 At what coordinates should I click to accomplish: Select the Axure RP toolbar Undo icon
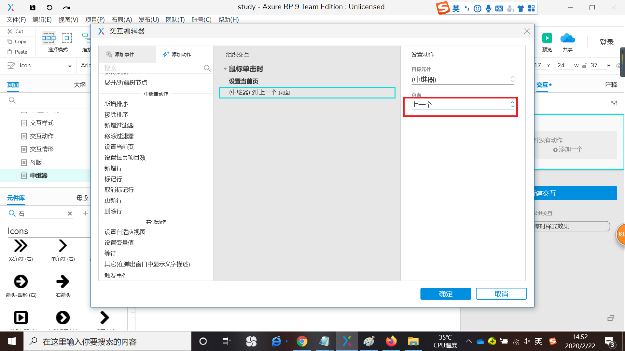pyautogui.click(x=49, y=7)
